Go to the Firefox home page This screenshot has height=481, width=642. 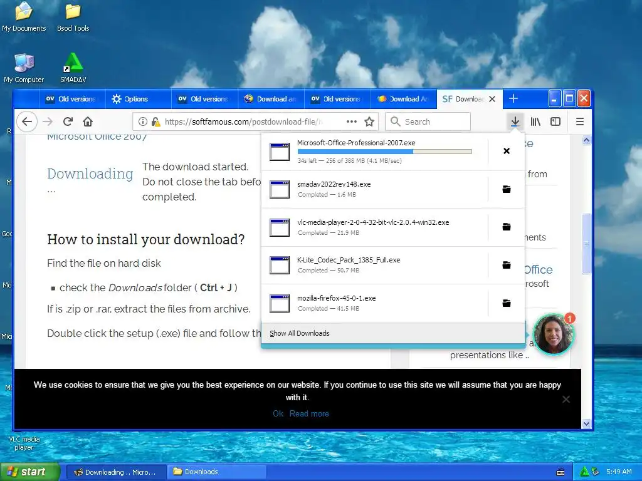pyautogui.click(x=88, y=122)
